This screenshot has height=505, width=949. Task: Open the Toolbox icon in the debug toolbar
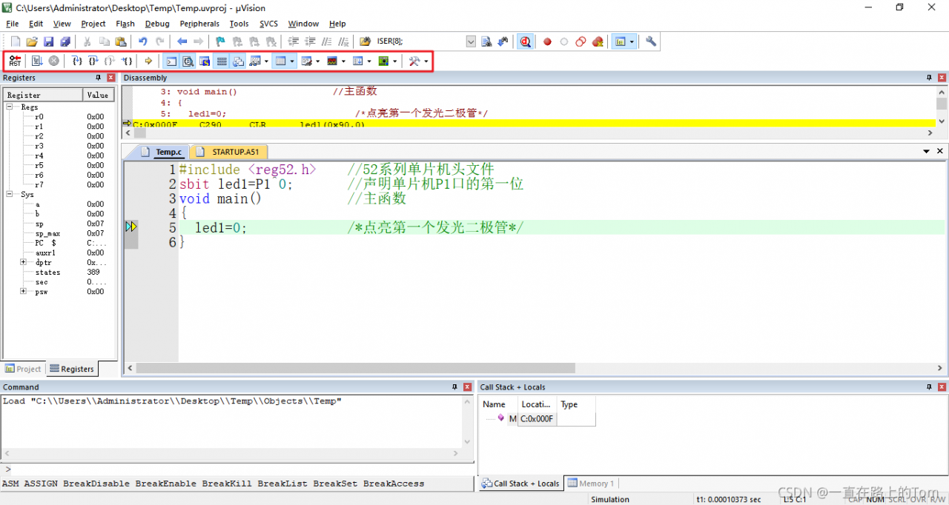pyautogui.click(x=414, y=61)
